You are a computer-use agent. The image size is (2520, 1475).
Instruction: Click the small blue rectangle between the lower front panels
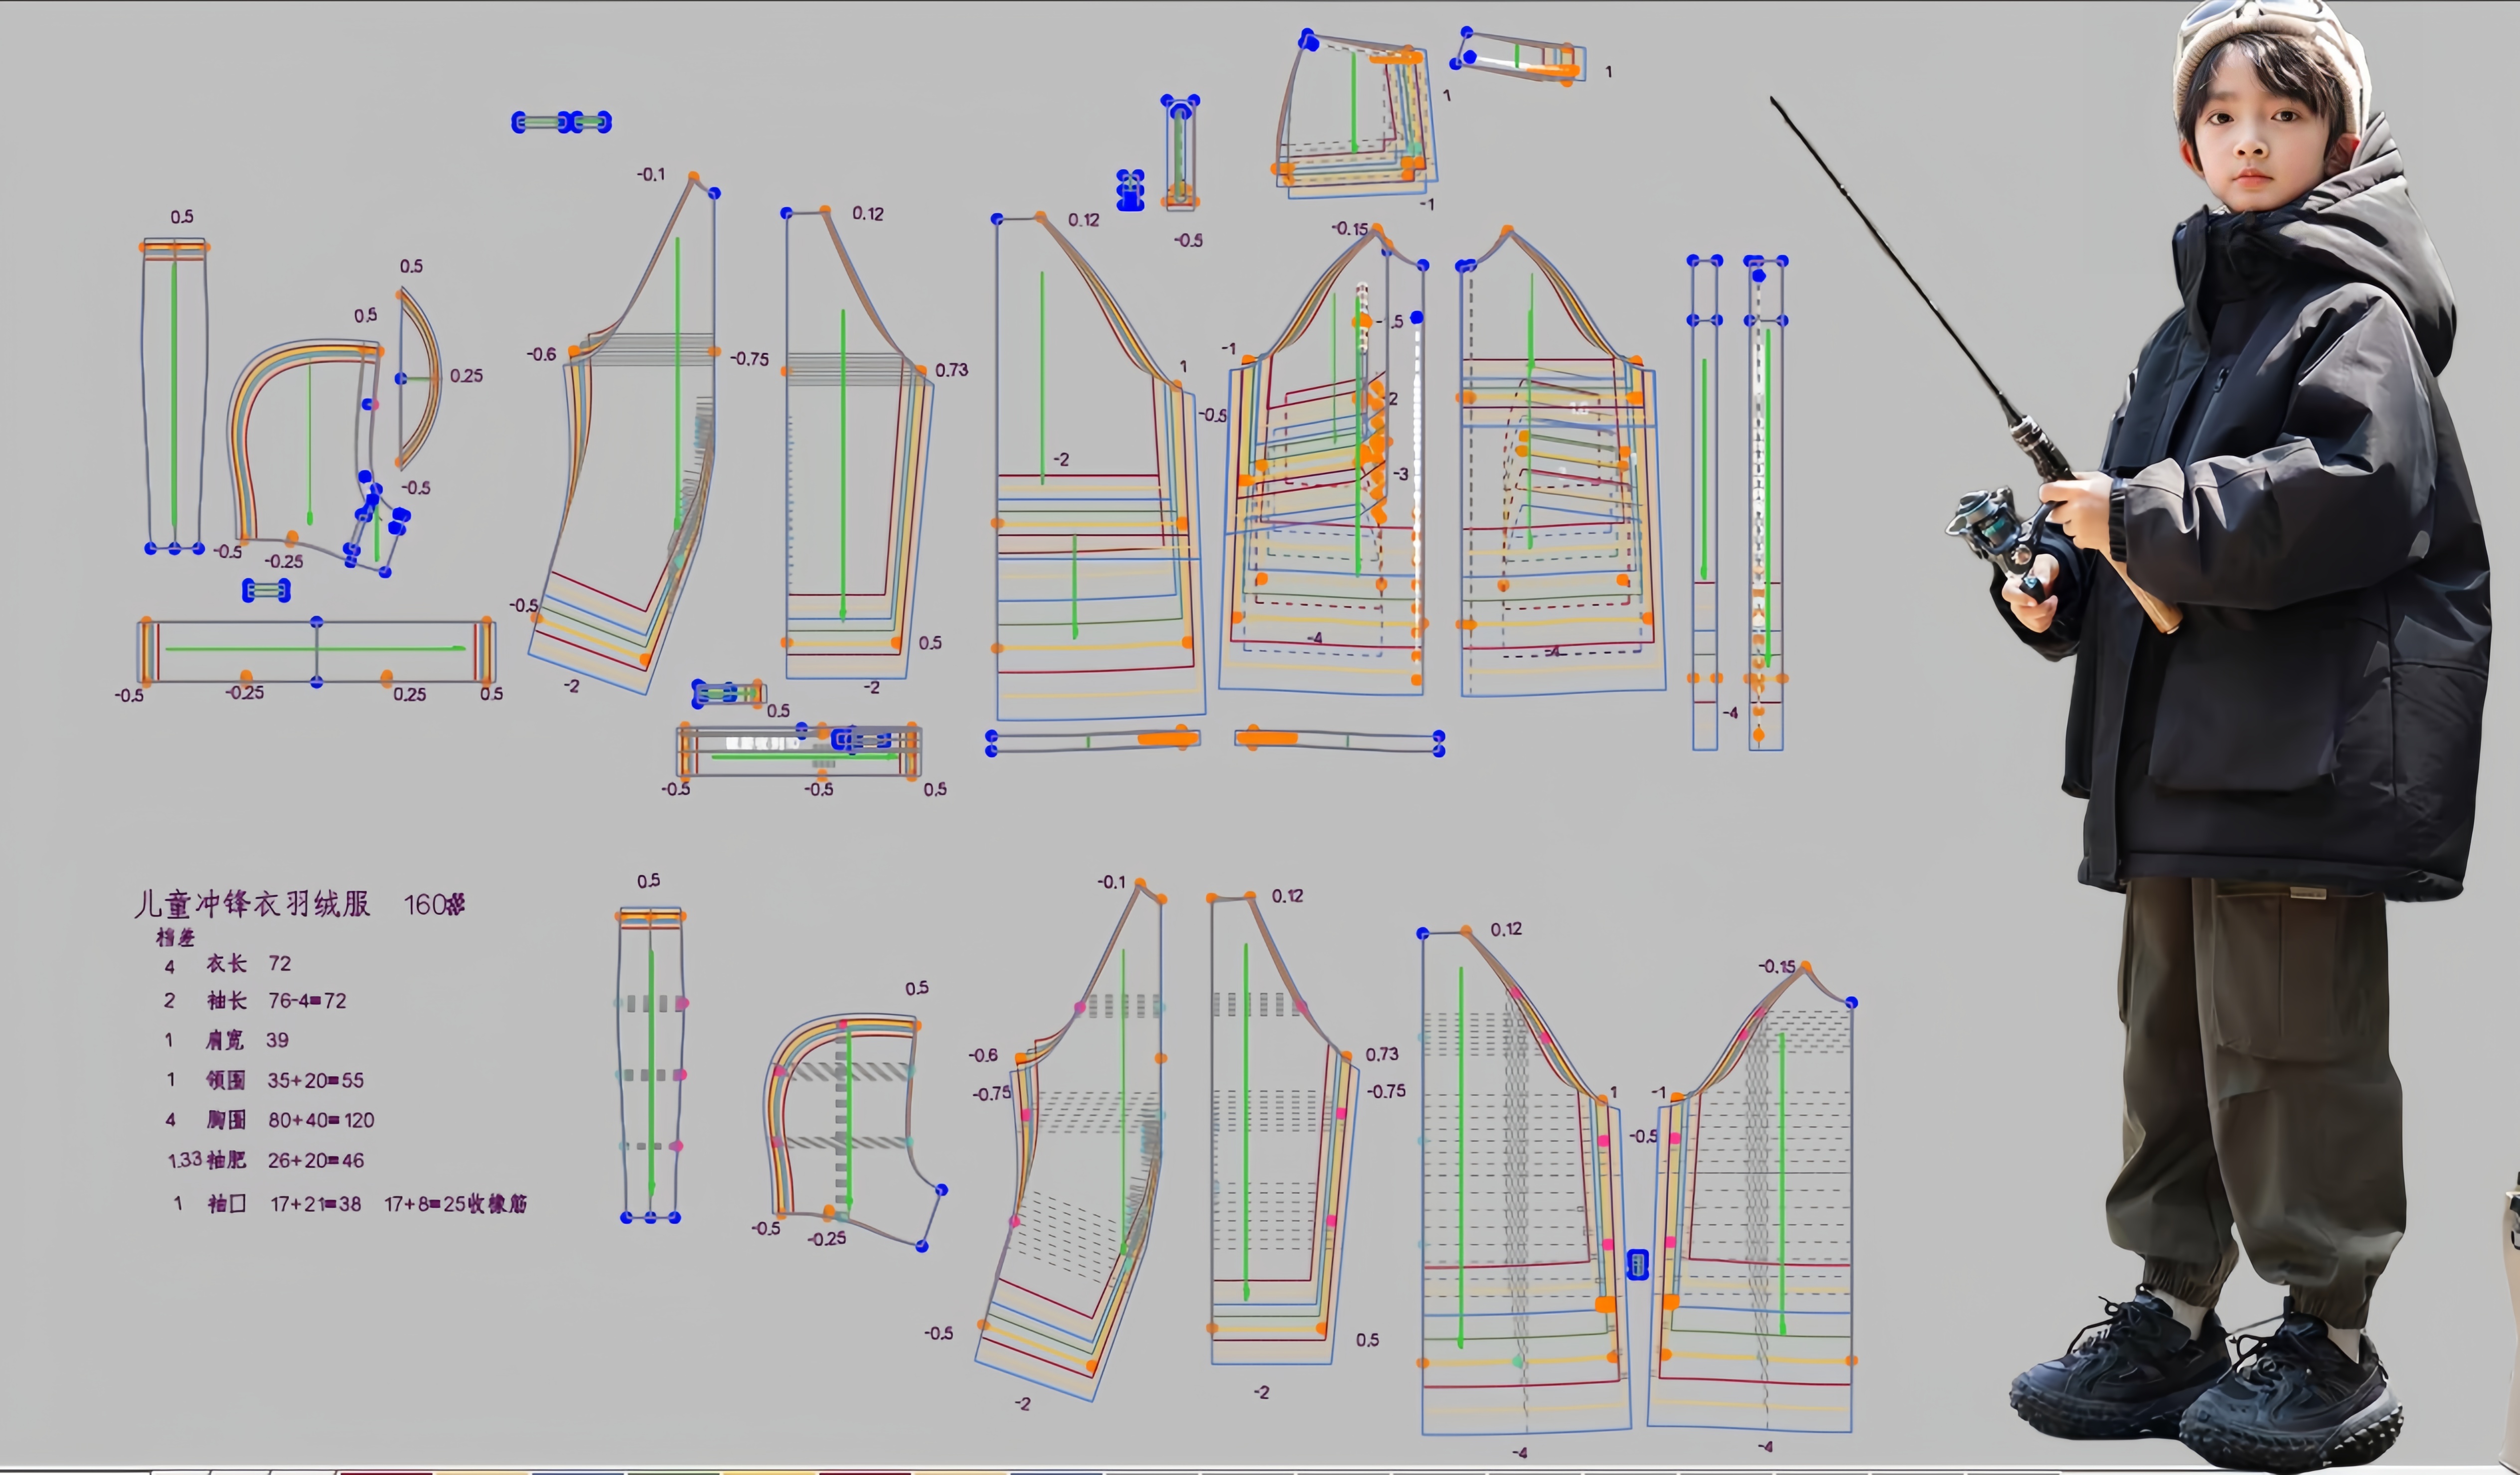click(1637, 1265)
